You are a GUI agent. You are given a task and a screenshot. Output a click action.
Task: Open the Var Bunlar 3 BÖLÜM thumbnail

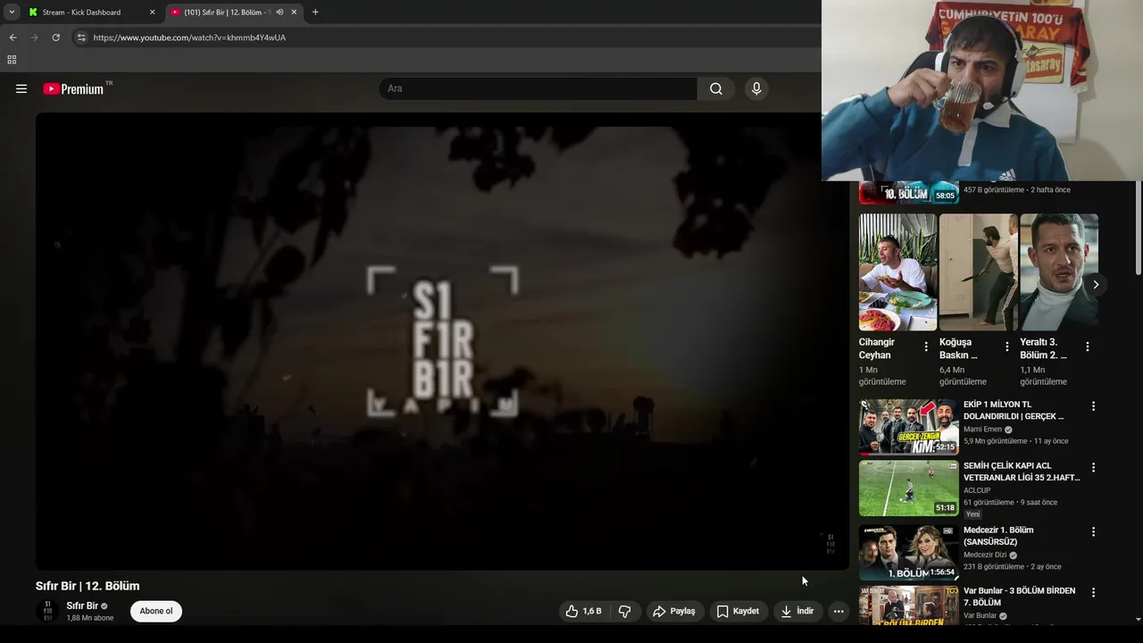pos(909,605)
